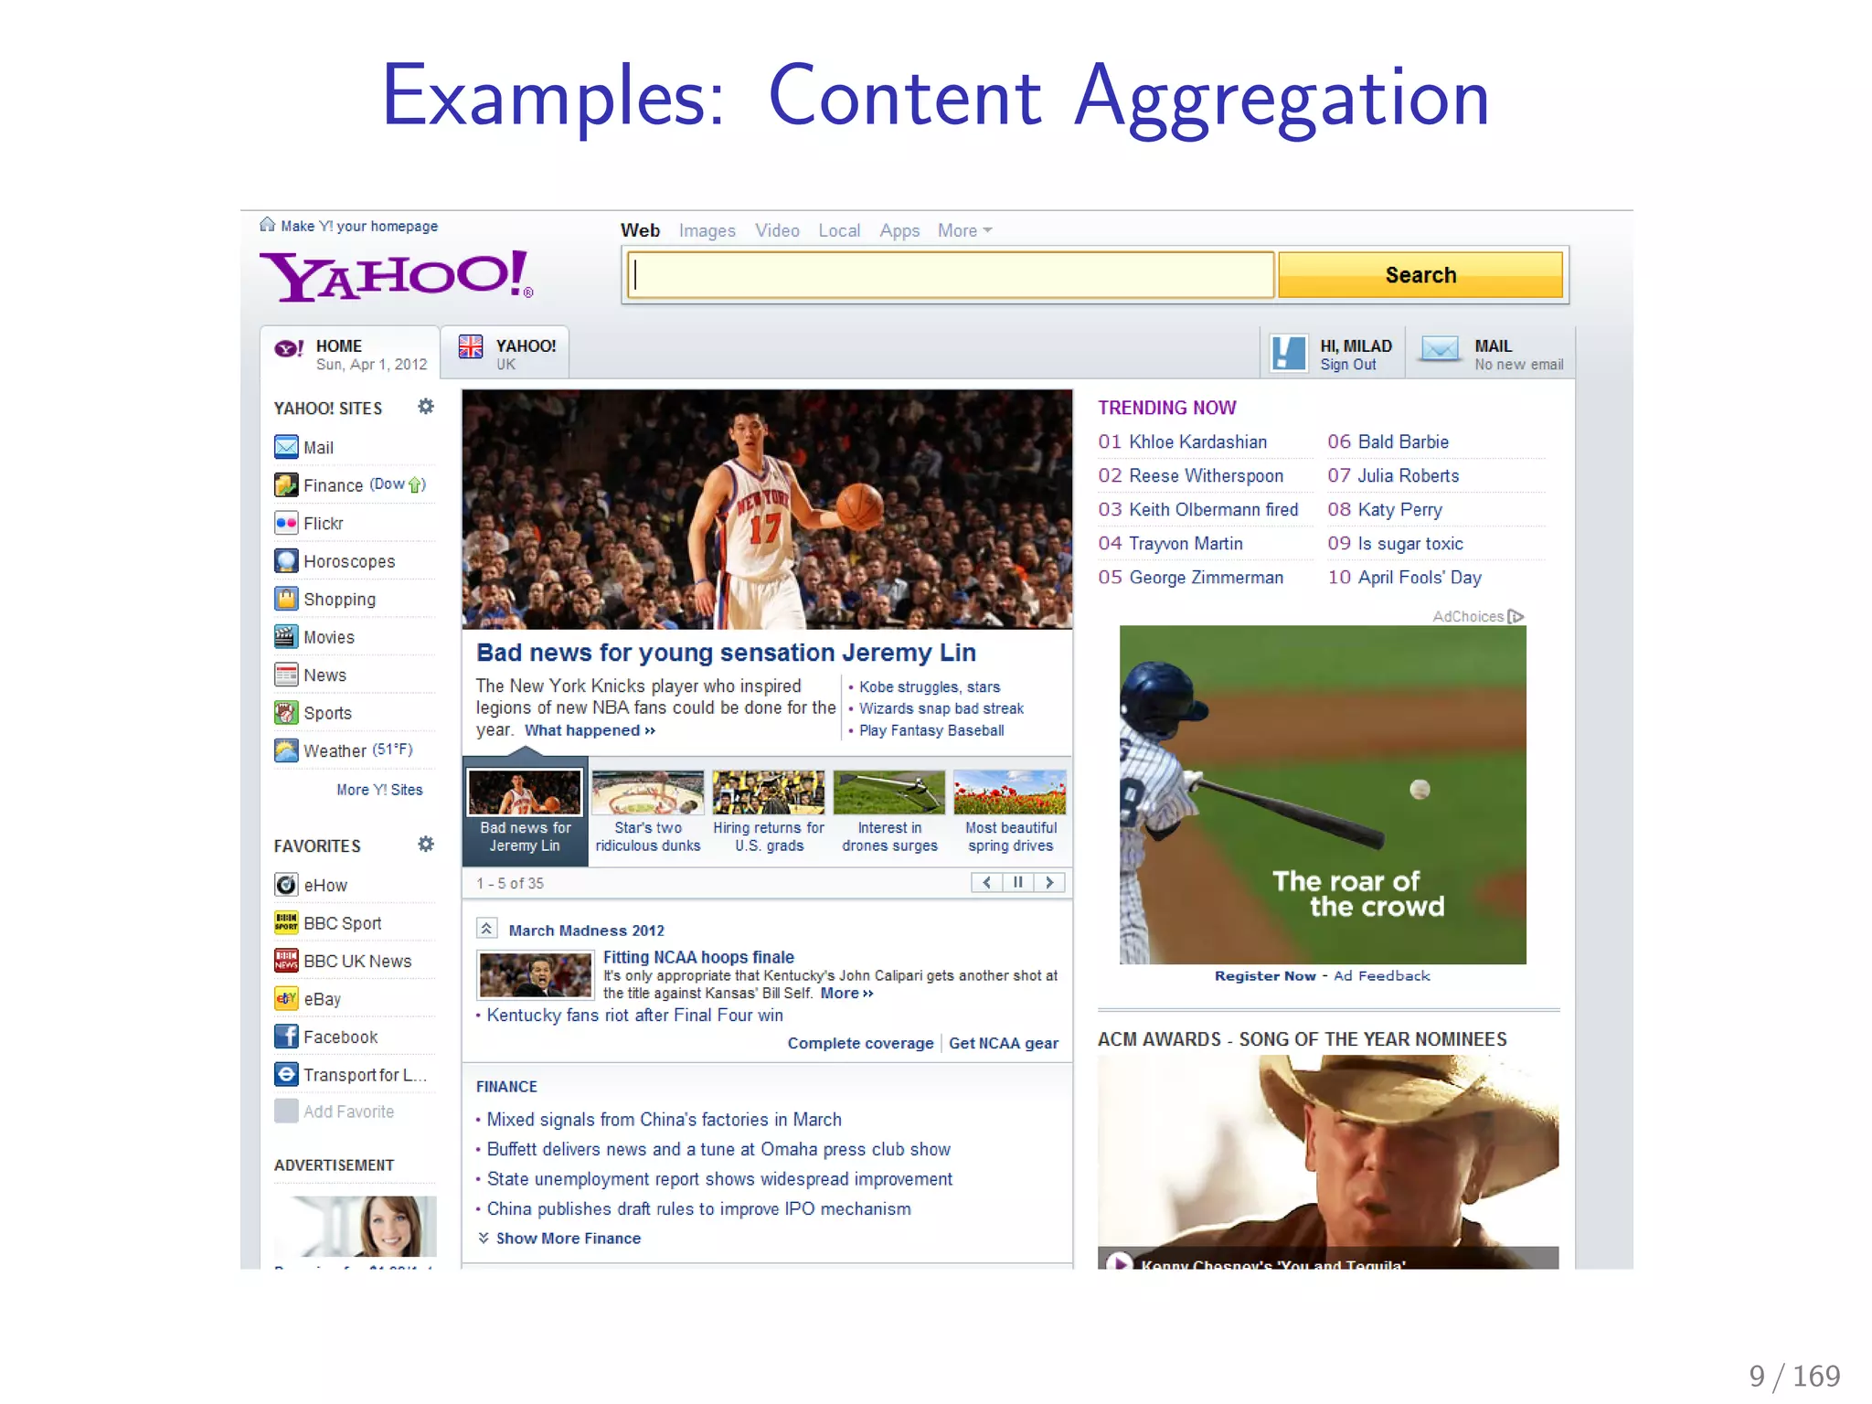Select the Local search tab
Viewport: 1872px width, 1404px height.
point(839,231)
